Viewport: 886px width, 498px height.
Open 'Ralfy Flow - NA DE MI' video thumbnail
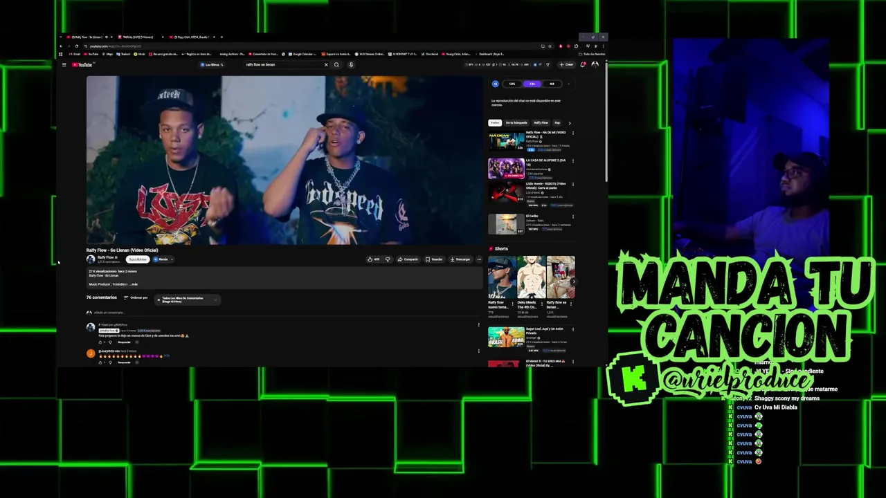(506, 141)
